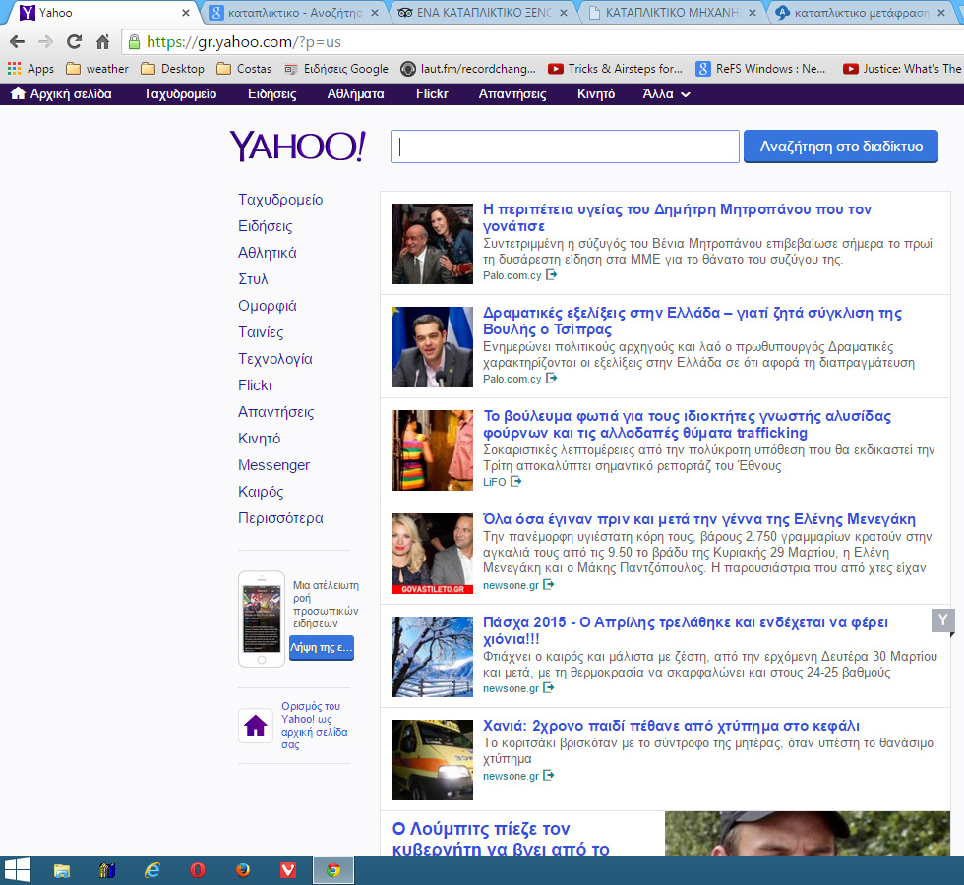Open the Justice: What's The bookmark

pos(902,68)
